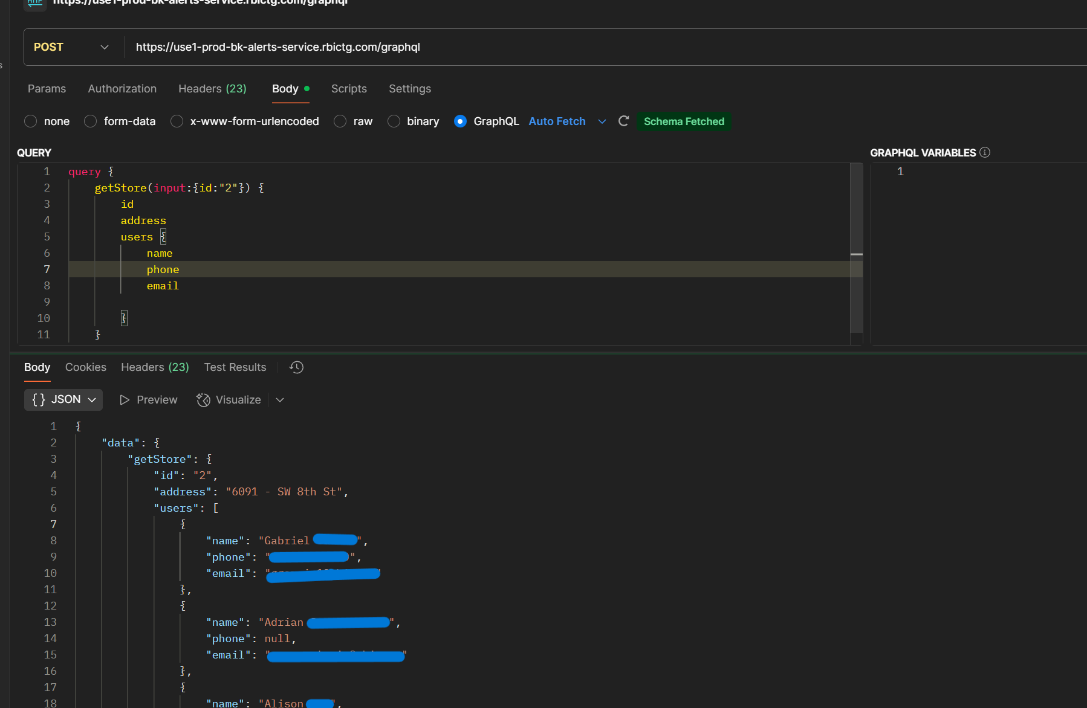Select the response Body tab

pyautogui.click(x=37, y=367)
